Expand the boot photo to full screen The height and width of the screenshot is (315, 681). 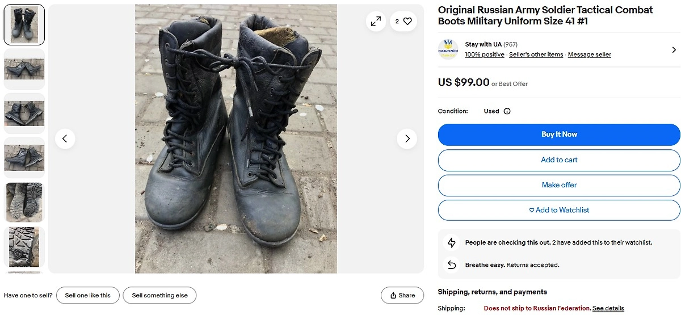coord(376,22)
